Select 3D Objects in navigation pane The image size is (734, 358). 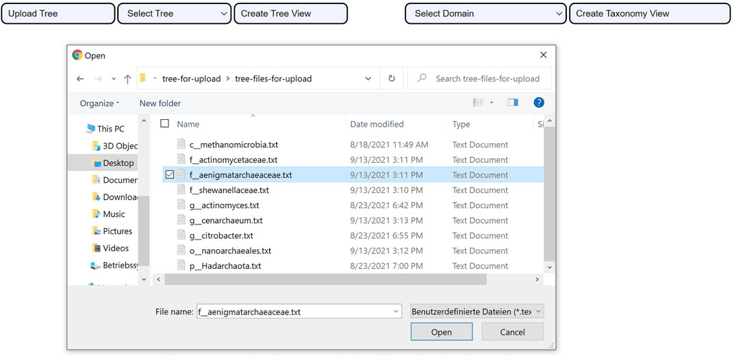click(115, 146)
